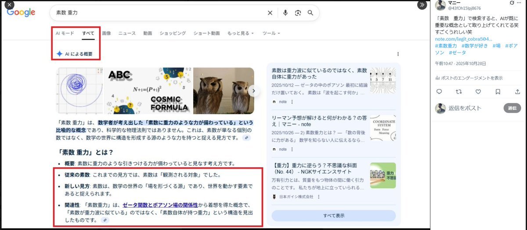
Task: Run search with the magnifying glass icon
Action: tap(310, 13)
